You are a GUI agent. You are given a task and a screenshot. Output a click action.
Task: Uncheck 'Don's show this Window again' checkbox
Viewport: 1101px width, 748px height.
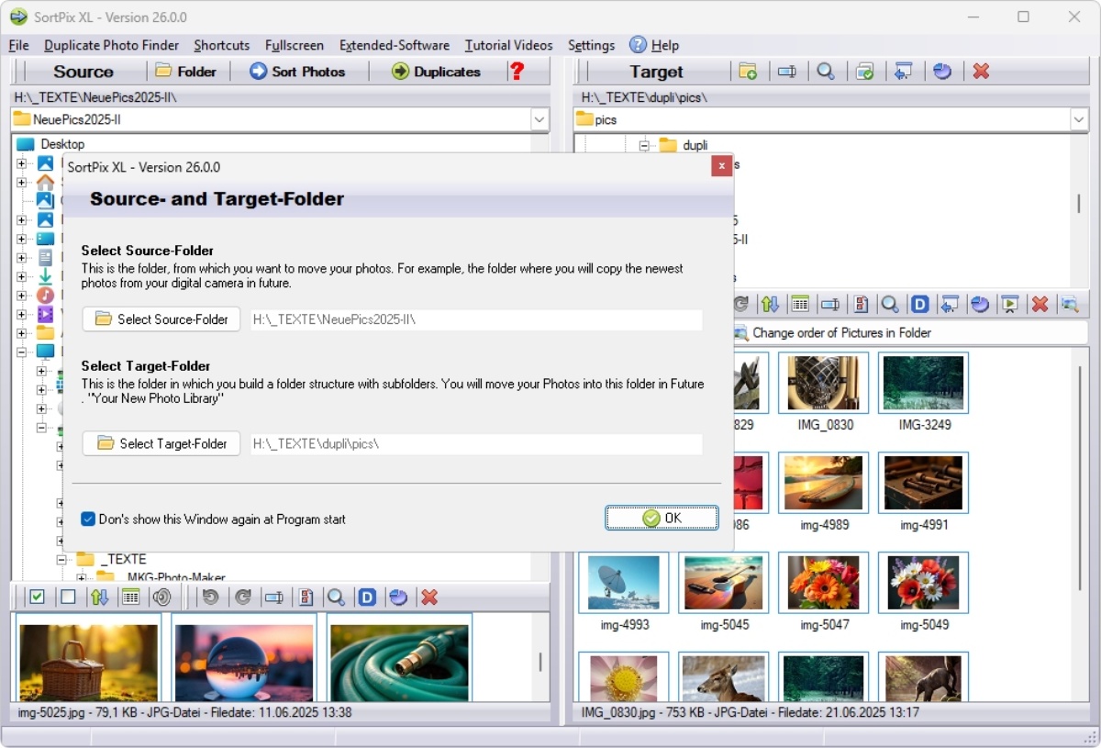[x=88, y=519]
